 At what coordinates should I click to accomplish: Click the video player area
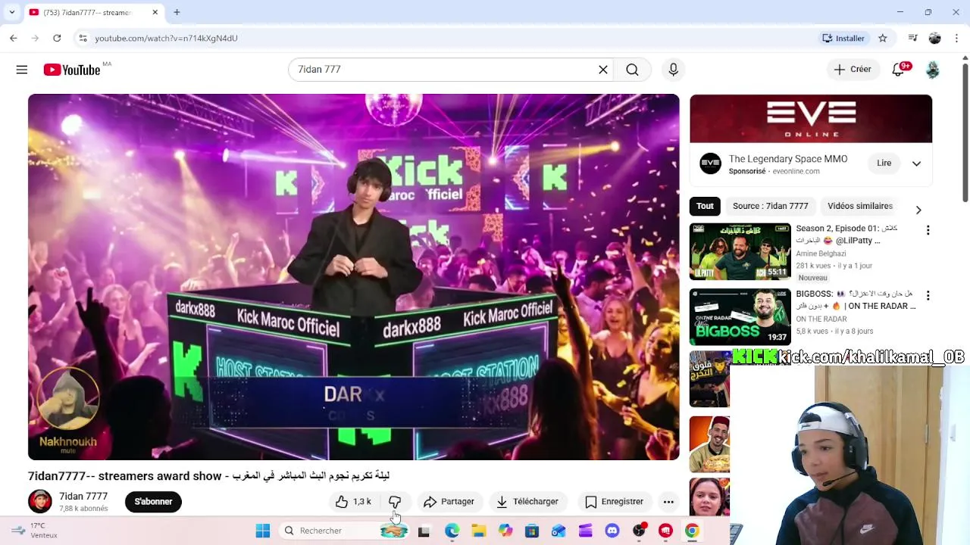(x=354, y=277)
